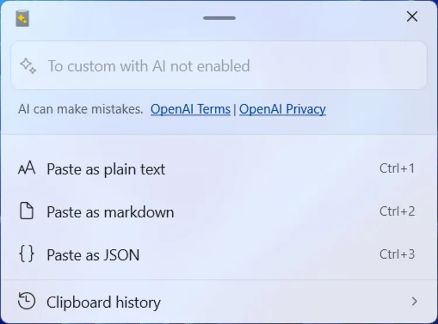
Task: Click the Ctrl+2 shortcut hint
Action: click(x=397, y=211)
